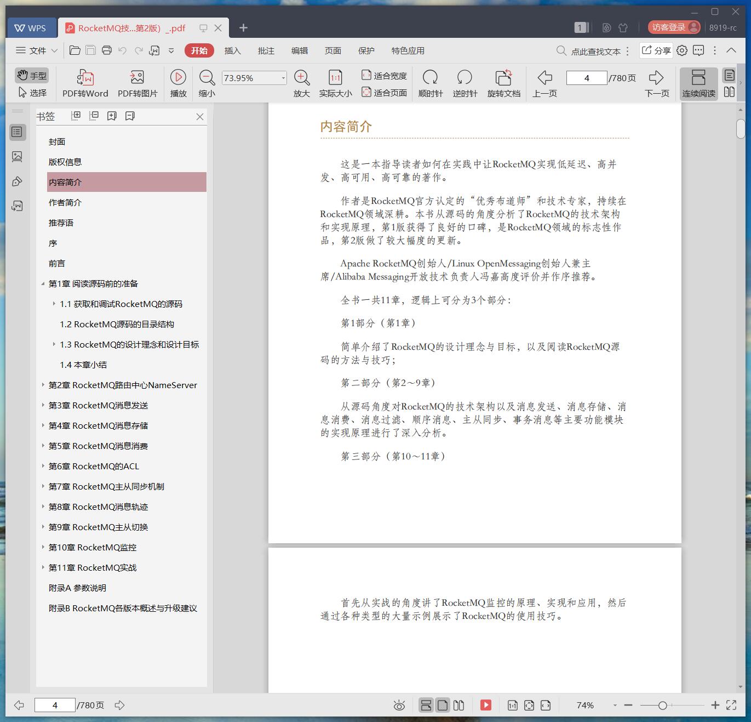Switch to the 插入 ribbon tab
Viewport: 751px width, 722px height.
click(232, 50)
